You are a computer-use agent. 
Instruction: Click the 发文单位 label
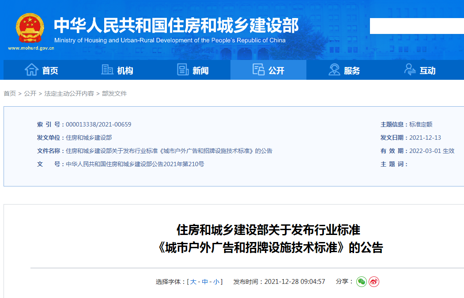point(50,138)
